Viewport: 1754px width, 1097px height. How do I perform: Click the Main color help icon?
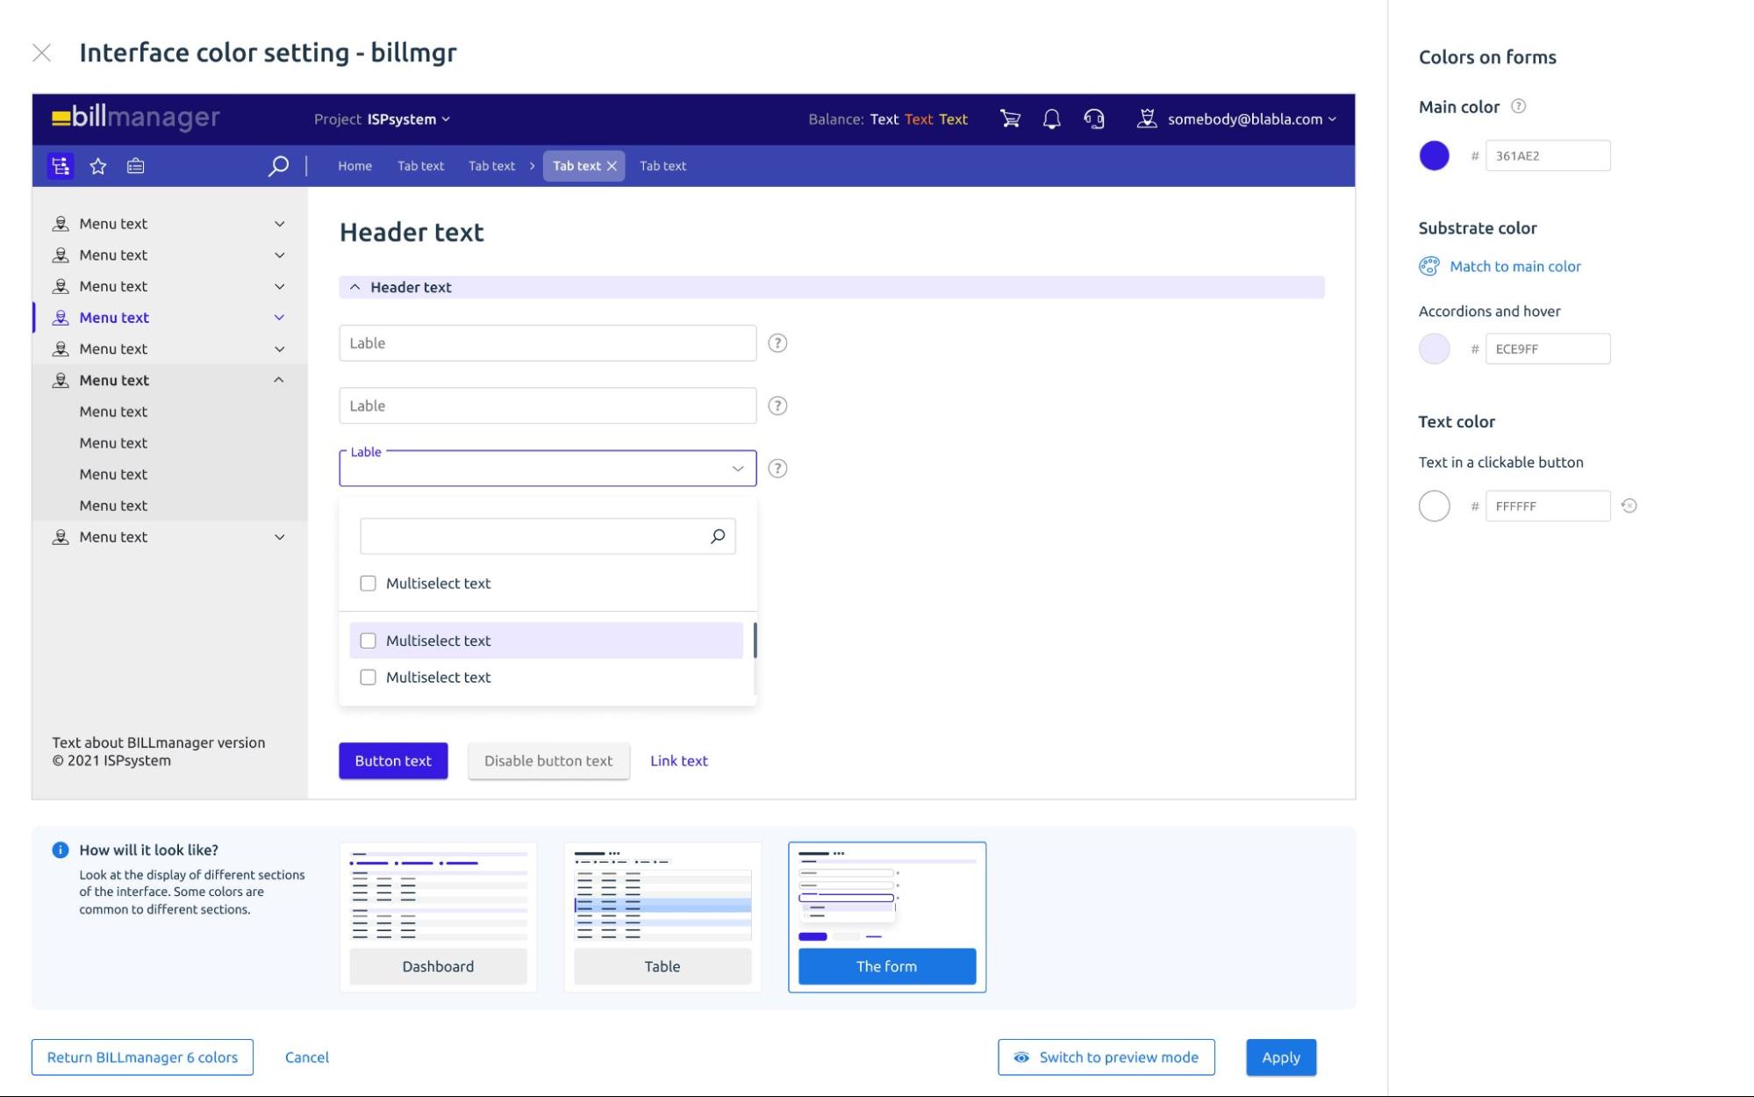tap(1518, 106)
